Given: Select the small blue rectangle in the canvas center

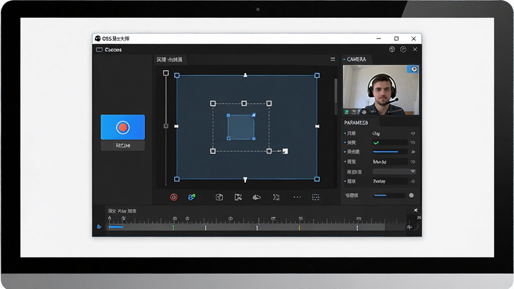Looking at the screenshot, I should pos(241,127).
